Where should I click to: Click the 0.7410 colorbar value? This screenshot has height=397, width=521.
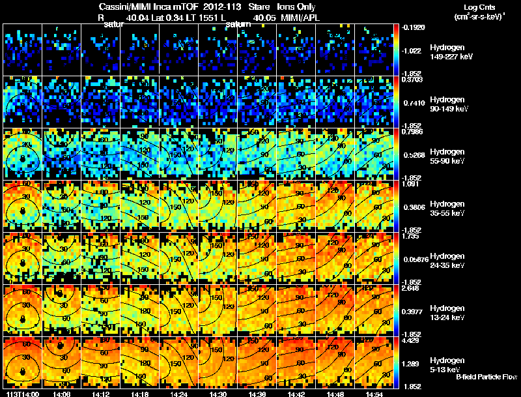click(414, 103)
